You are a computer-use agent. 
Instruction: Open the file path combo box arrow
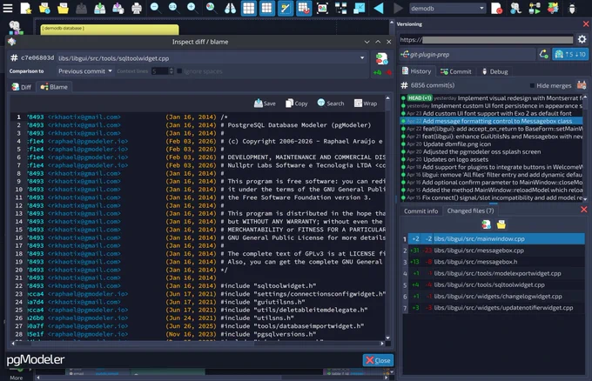click(x=362, y=58)
